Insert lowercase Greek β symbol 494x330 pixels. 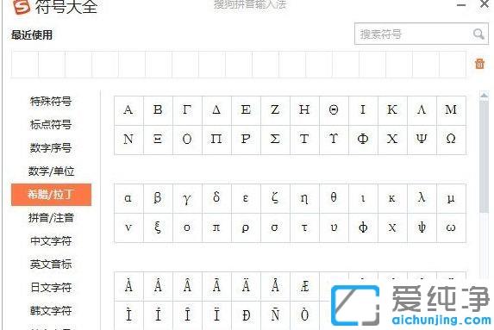(x=158, y=198)
